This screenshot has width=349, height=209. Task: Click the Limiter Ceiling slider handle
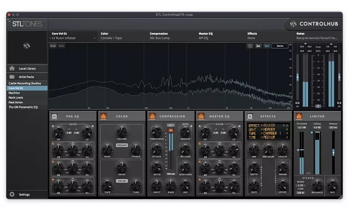(x=312, y=132)
